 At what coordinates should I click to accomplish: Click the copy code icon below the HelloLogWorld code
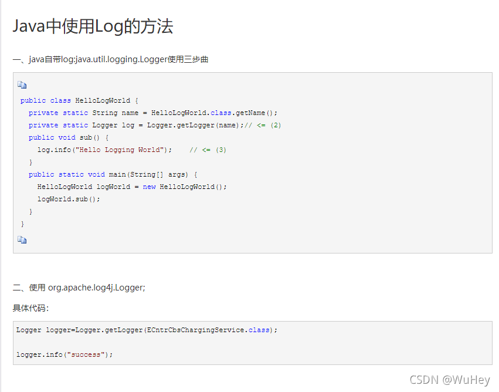pyautogui.click(x=22, y=240)
